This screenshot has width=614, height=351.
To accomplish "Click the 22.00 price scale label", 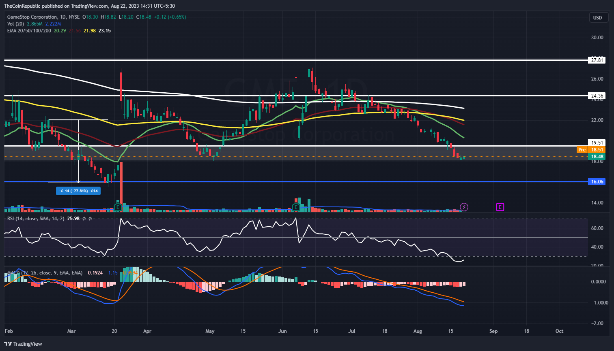I will pyautogui.click(x=597, y=120).
